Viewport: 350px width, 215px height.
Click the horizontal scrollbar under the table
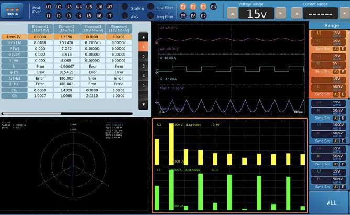tap(67, 114)
